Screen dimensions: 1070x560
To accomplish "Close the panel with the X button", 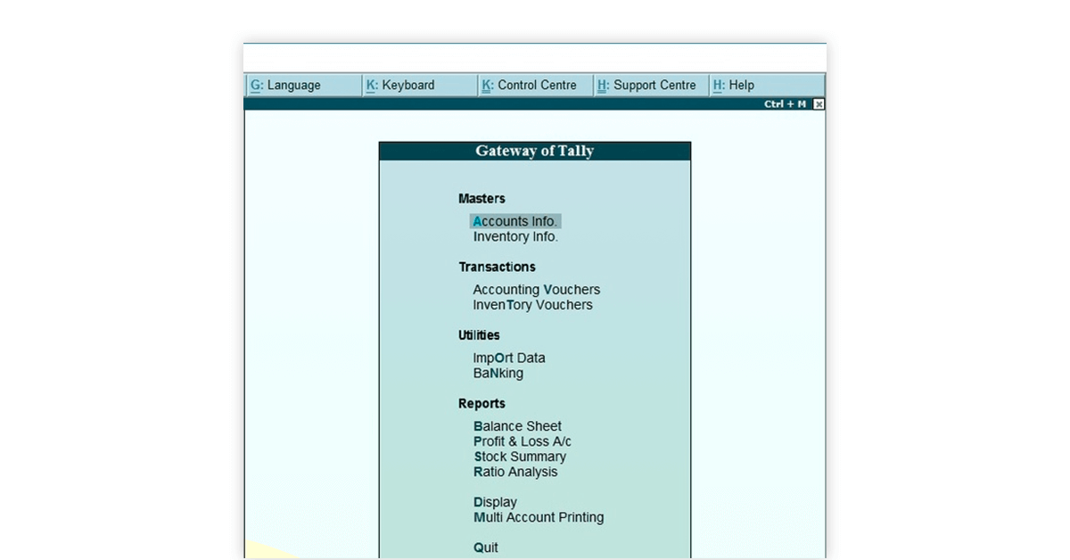I will [x=819, y=104].
